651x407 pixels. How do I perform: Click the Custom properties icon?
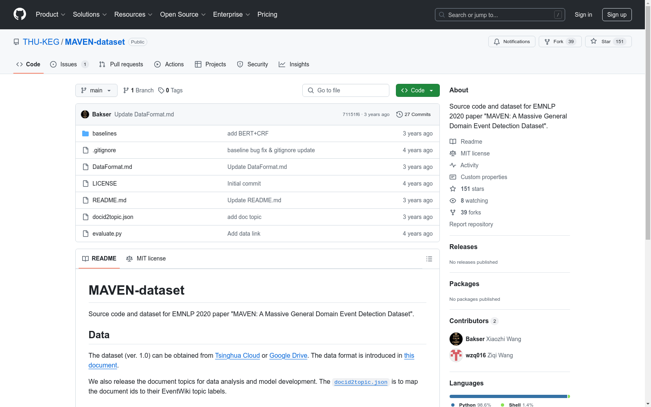pos(453,177)
